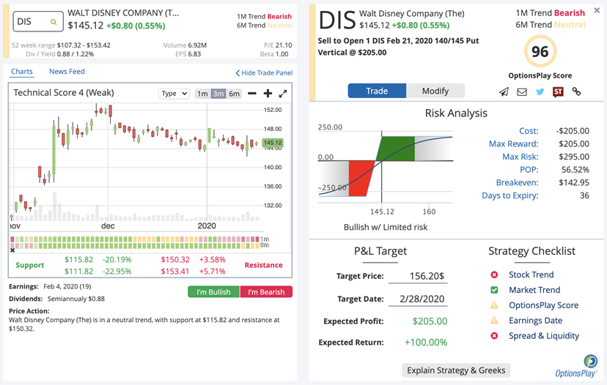
Task: Click support level $111.82
Action: click(79, 272)
